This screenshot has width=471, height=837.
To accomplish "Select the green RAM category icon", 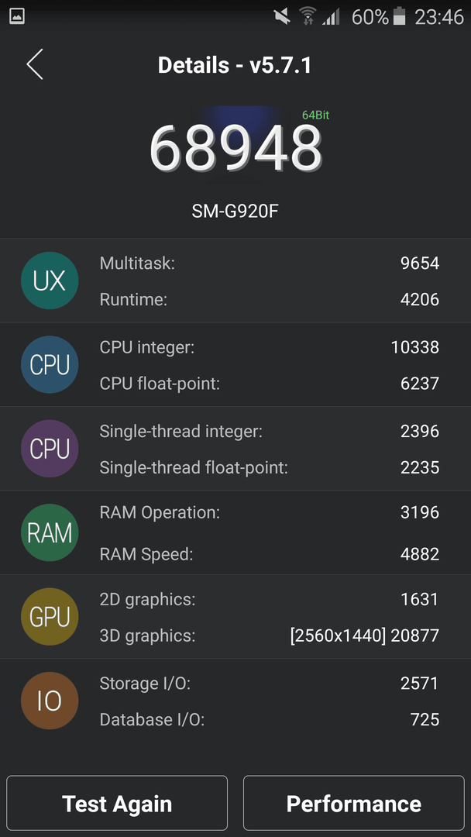I will point(50,532).
